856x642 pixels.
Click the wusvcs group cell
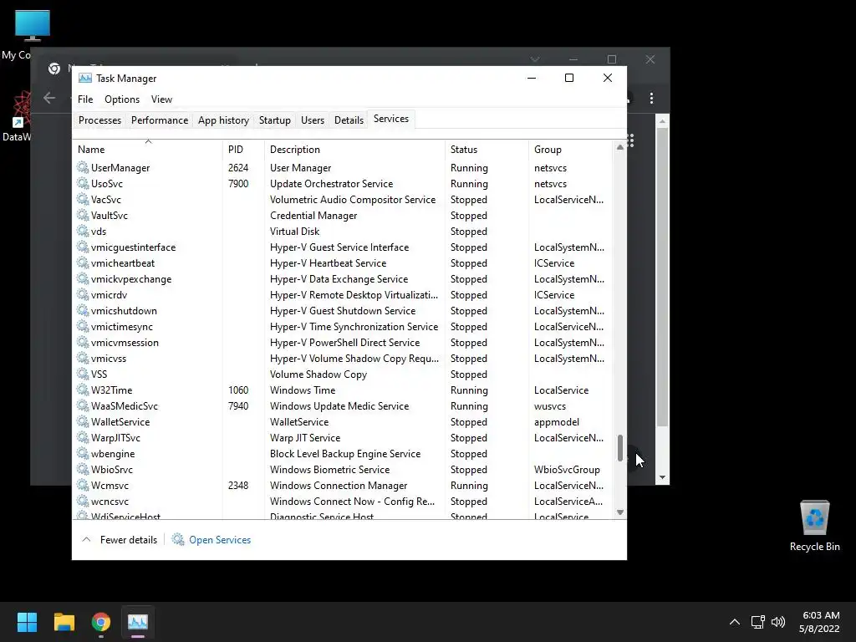(x=550, y=405)
